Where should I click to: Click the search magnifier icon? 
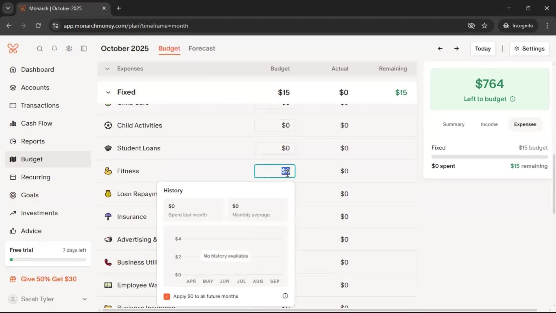[40, 49]
